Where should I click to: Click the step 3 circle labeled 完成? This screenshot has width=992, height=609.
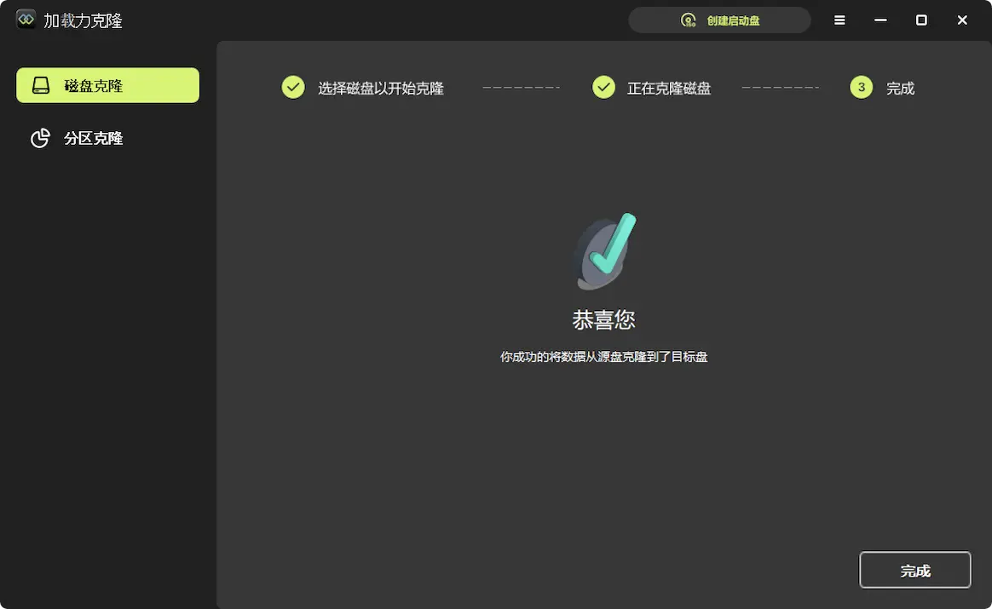pyautogui.click(x=861, y=87)
